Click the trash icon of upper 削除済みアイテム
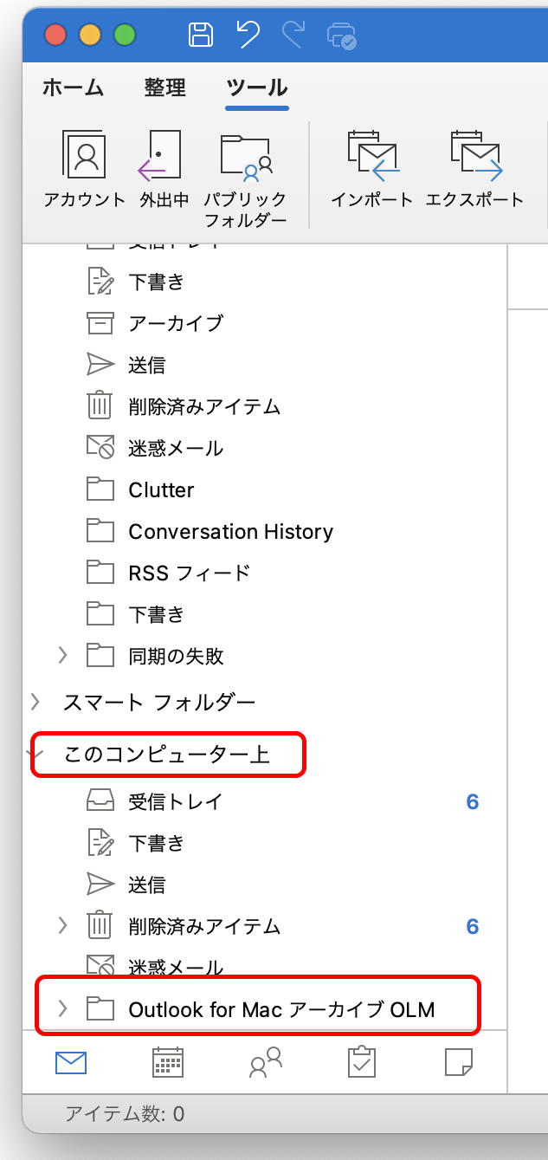This screenshot has height=1160, width=548. pyautogui.click(x=100, y=405)
